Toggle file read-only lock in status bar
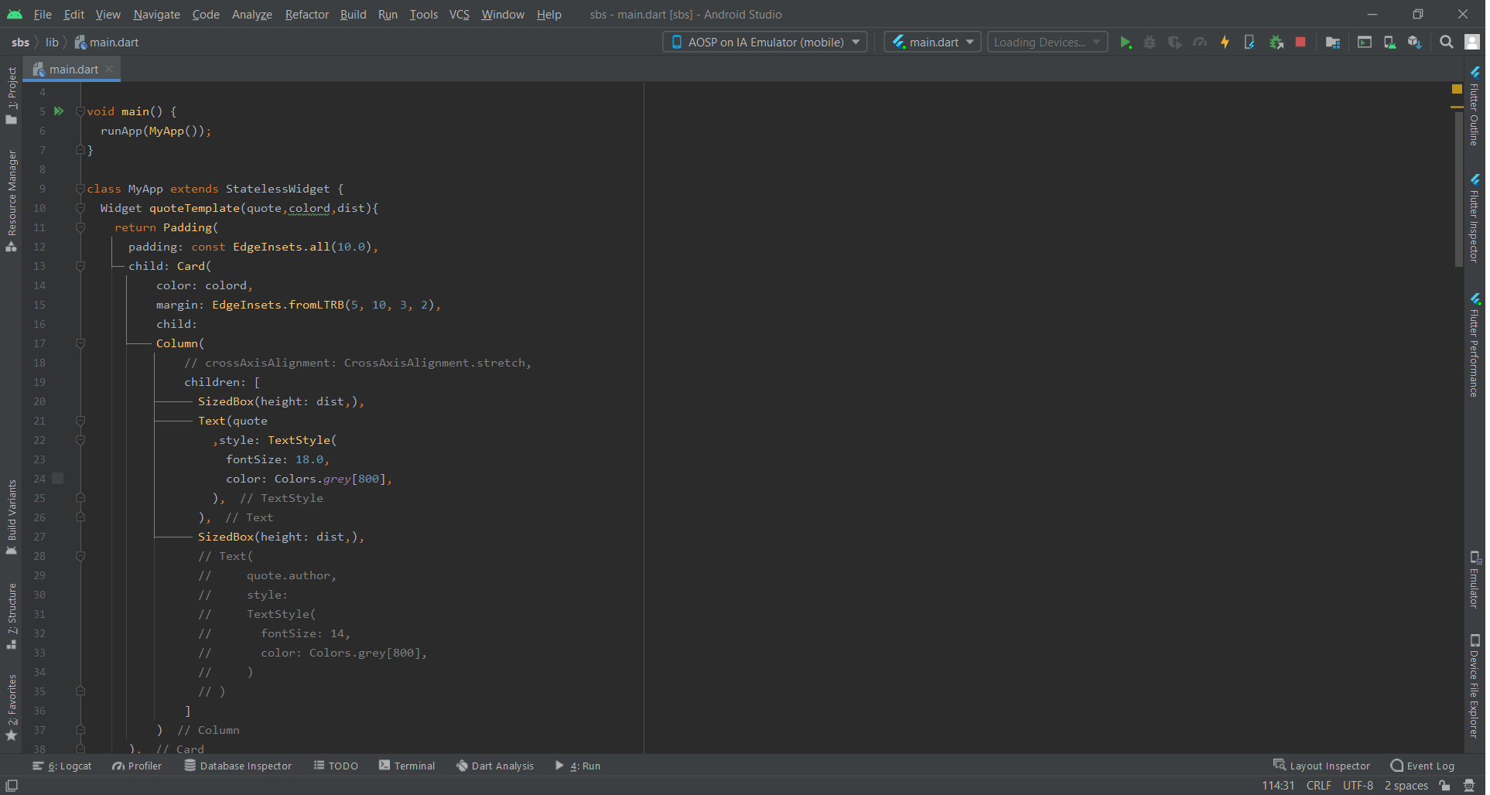 [x=1444, y=786]
